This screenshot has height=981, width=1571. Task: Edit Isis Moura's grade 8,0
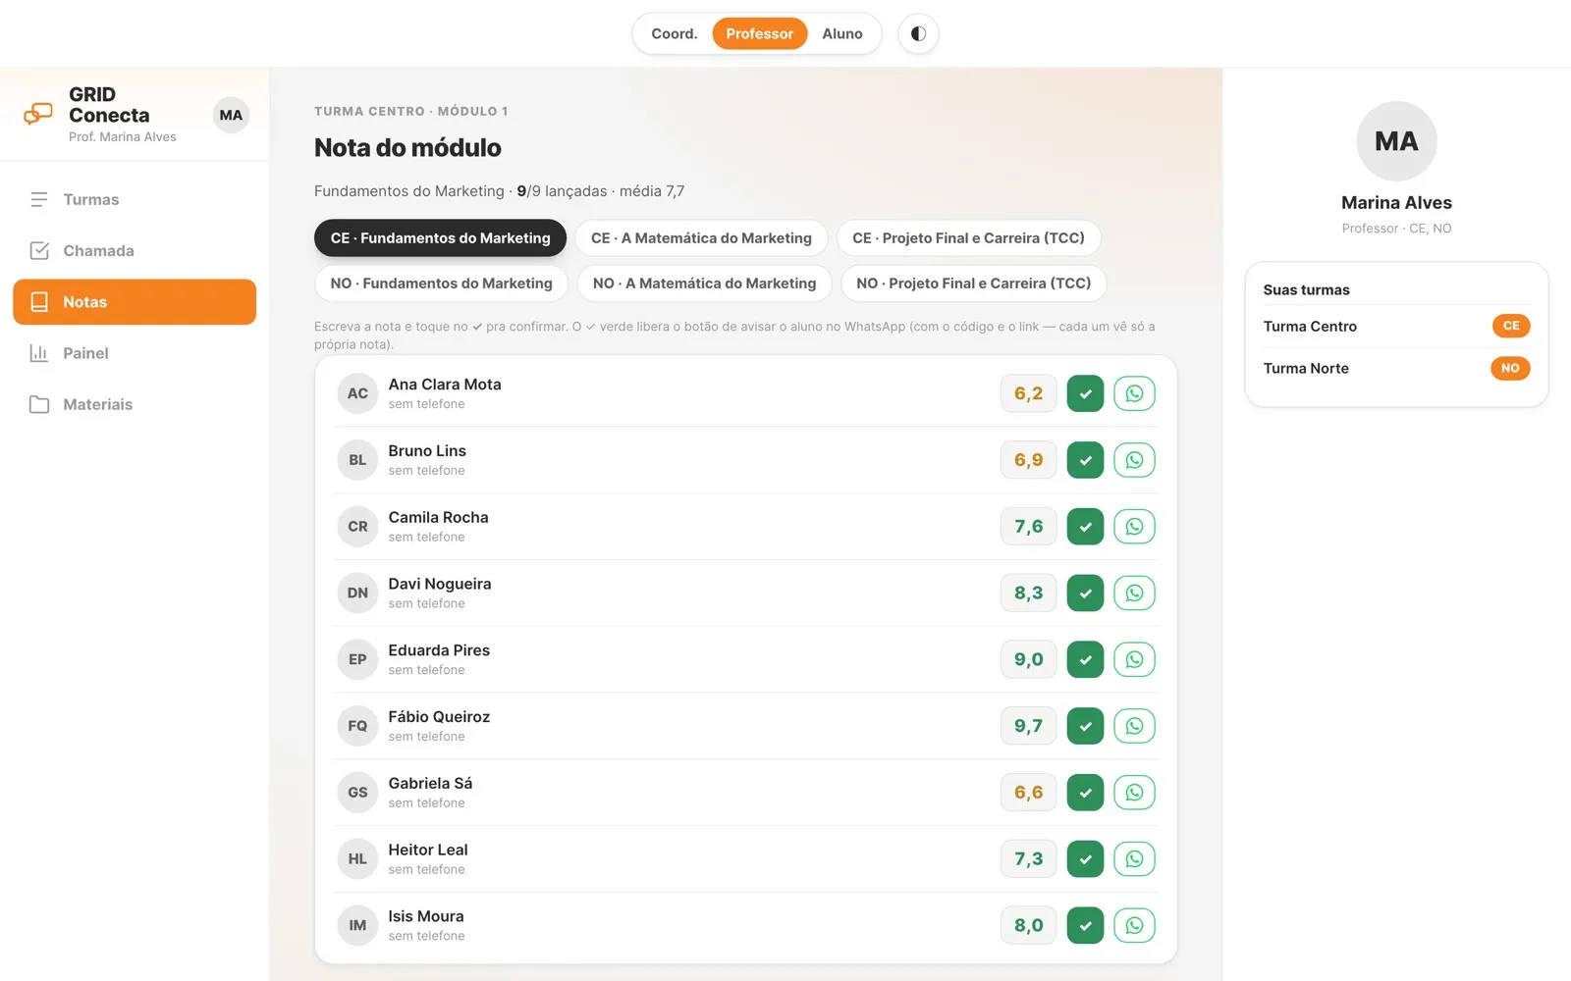pyautogui.click(x=1028, y=925)
